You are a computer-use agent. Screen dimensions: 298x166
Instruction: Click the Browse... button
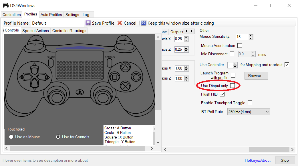pyautogui.click(x=256, y=76)
